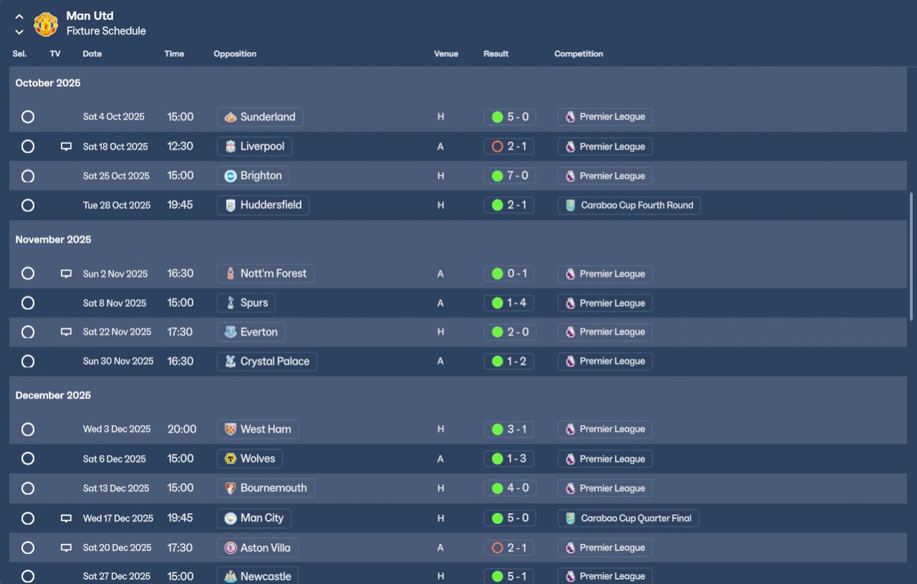Click the vertical scrollbar of the fixture list
The height and width of the screenshot is (584, 917).
tap(911, 255)
